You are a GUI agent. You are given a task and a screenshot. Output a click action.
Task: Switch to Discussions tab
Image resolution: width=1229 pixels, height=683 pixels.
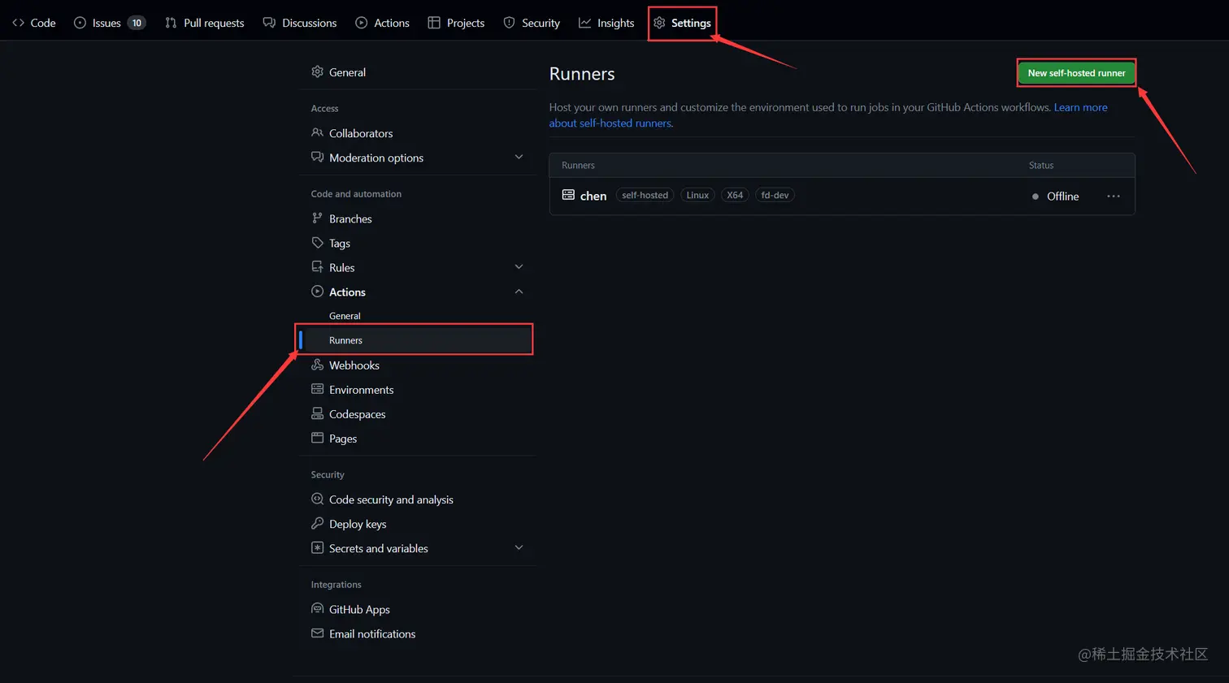299,23
